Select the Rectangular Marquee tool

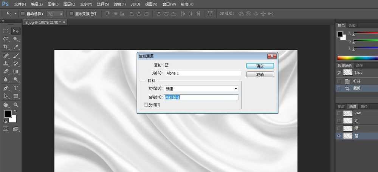[x=6, y=31]
